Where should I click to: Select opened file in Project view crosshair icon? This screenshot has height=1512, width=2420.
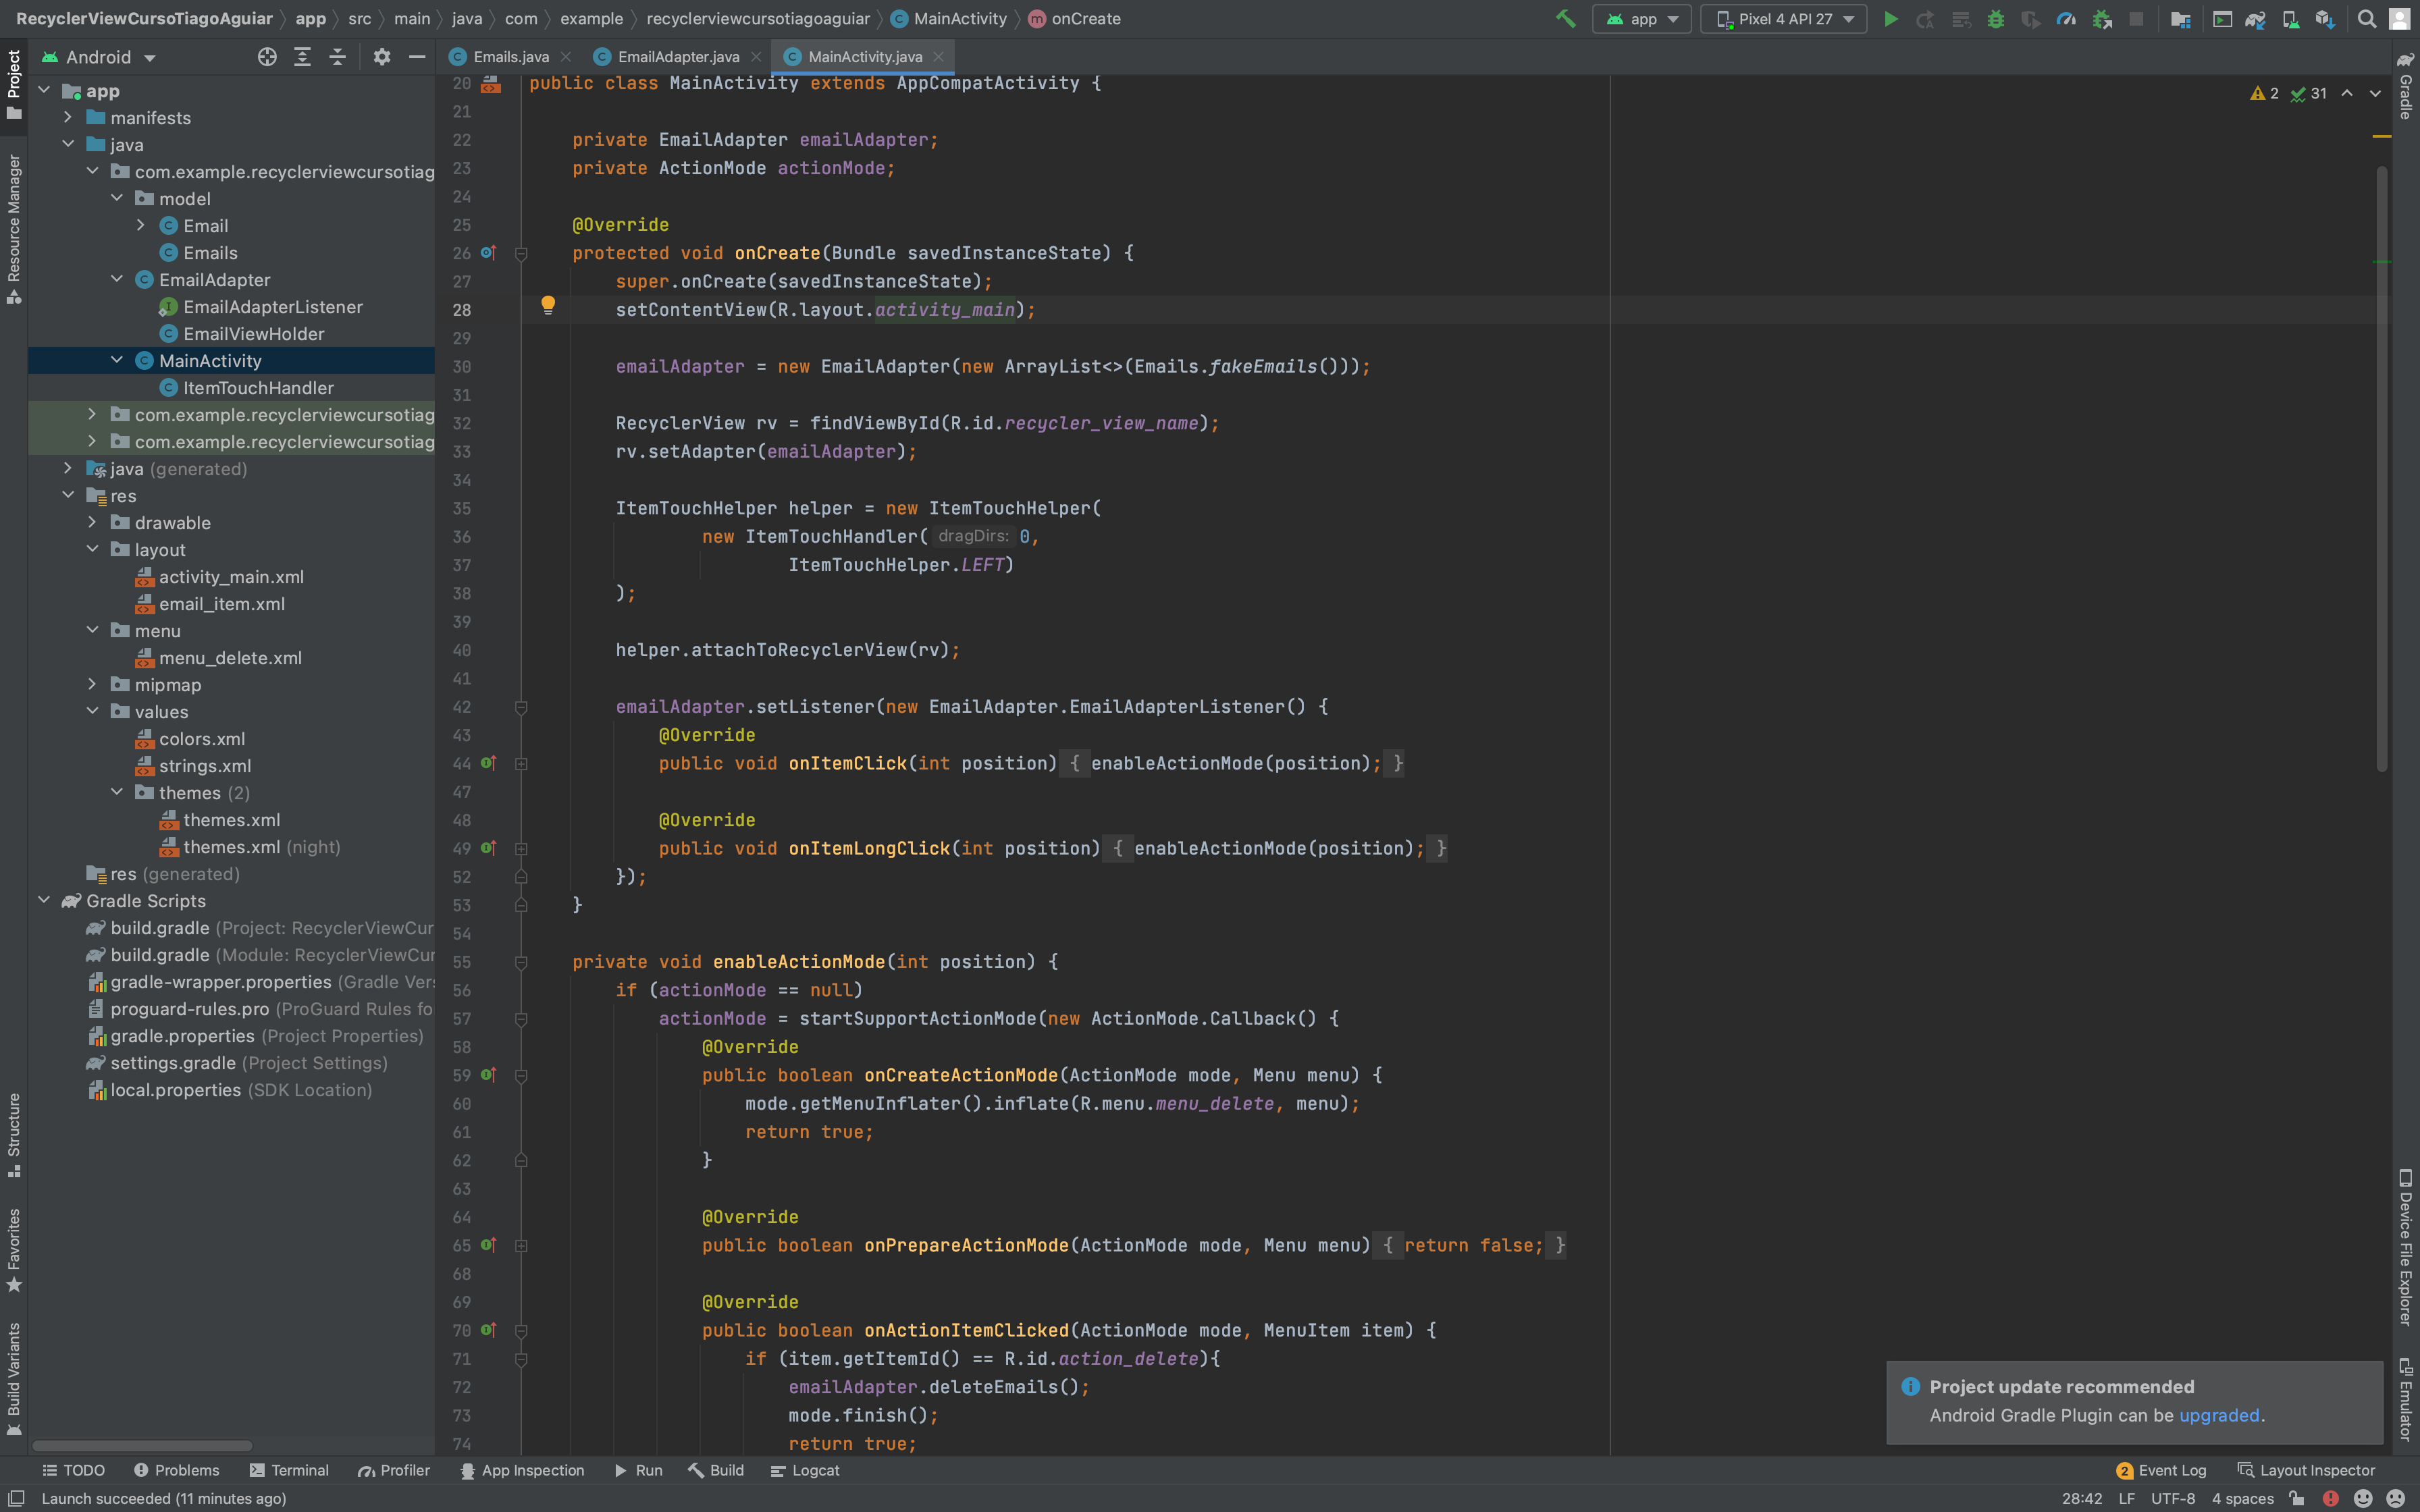click(x=267, y=57)
